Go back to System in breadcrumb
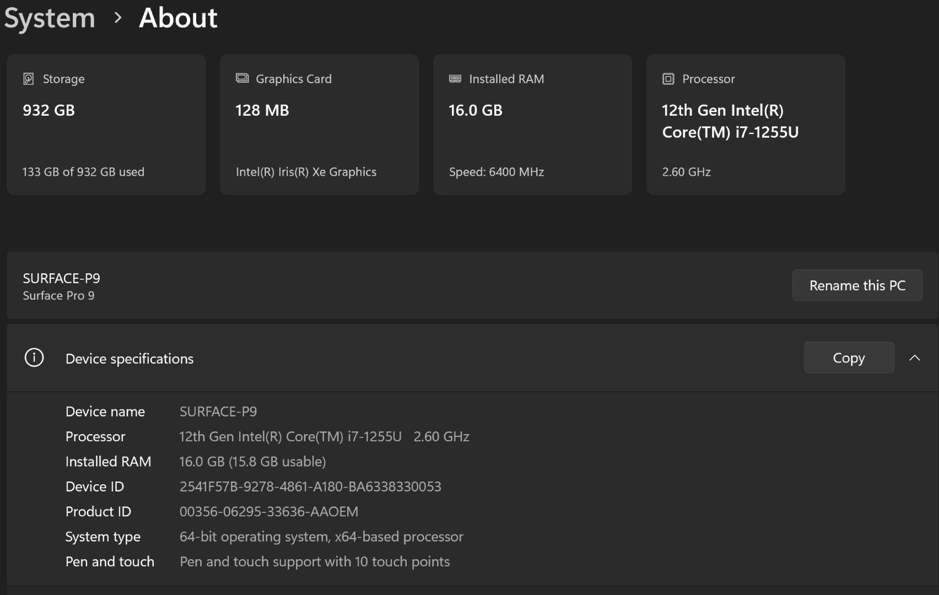 coord(50,18)
